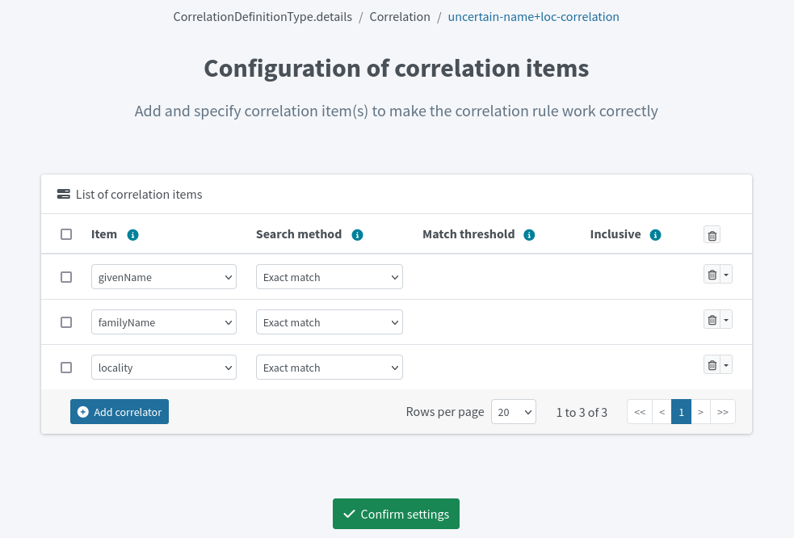Viewport: 794px width, 538px height.
Task: Check the checkbox on the givenName row
Action: click(x=66, y=276)
